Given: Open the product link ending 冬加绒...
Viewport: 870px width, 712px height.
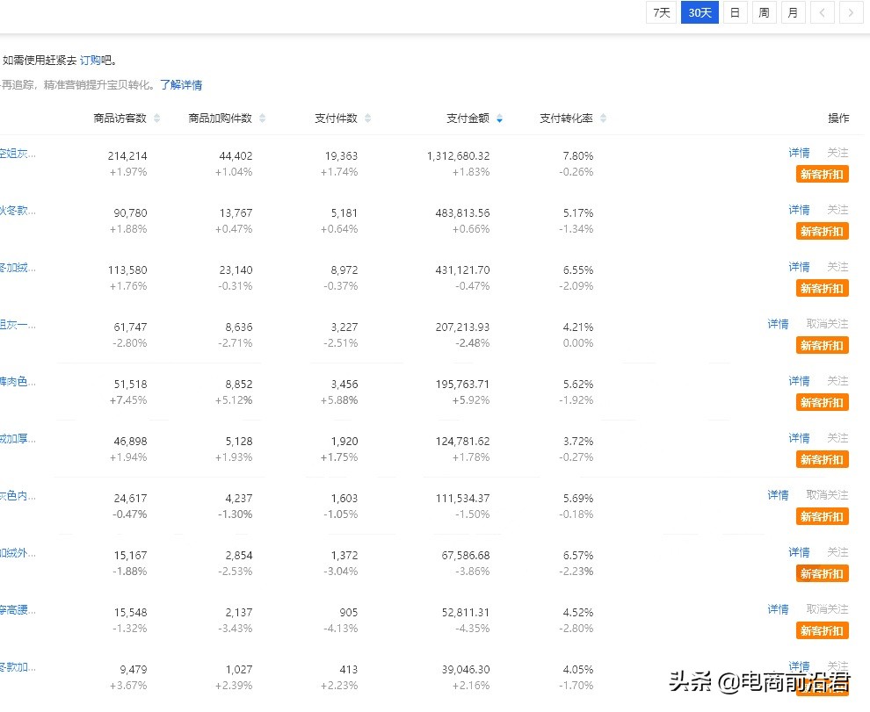Looking at the screenshot, I should (18, 268).
